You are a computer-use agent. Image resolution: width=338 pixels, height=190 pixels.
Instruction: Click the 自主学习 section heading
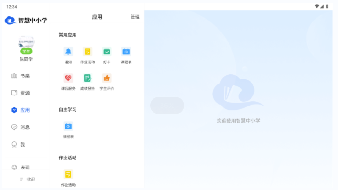[67, 110]
